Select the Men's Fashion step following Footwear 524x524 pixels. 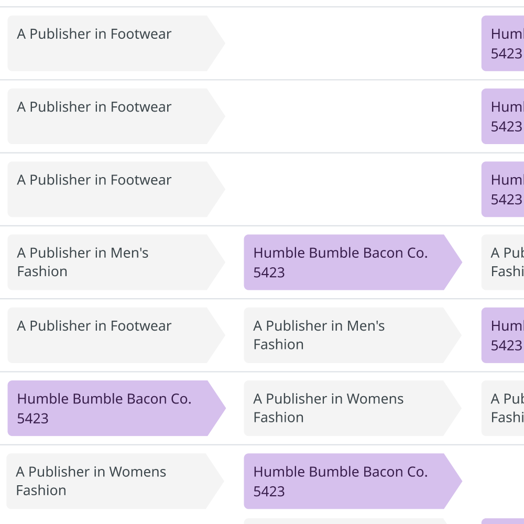(346, 335)
